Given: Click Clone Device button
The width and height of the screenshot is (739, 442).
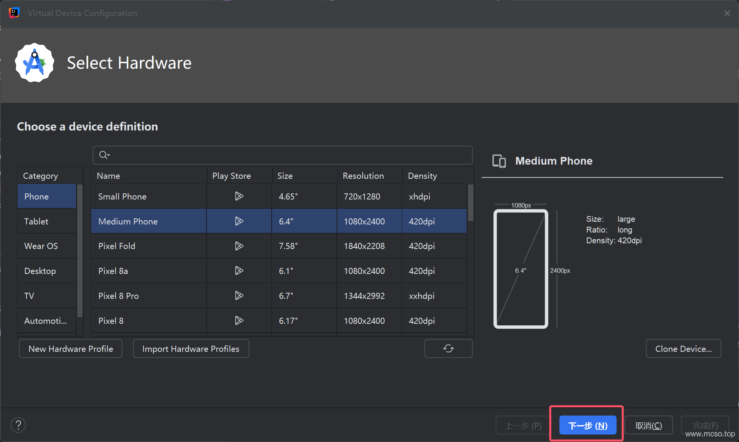Looking at the screenshot, I should point(683,348).
